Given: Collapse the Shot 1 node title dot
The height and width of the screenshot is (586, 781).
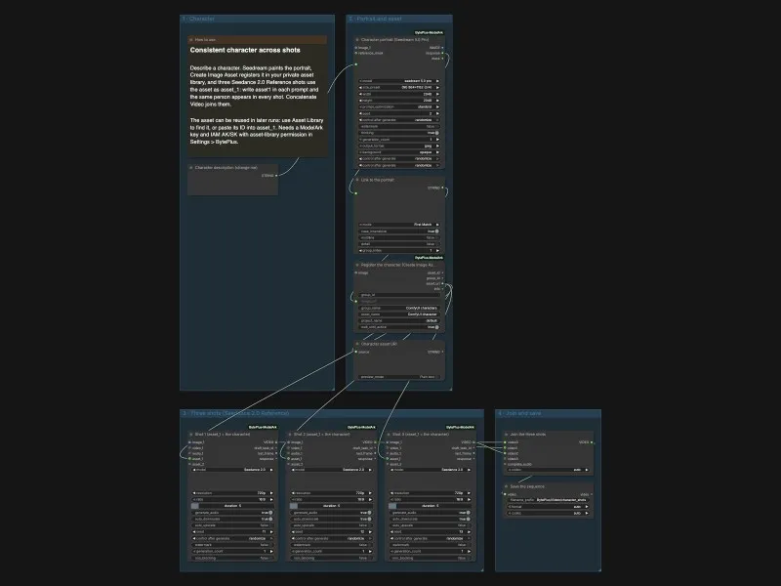Looking at the screenshot, I should [191, 435].
